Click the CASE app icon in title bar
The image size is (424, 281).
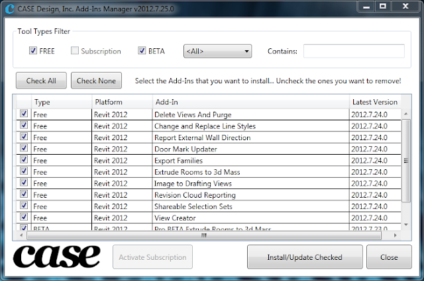(10, 9)
